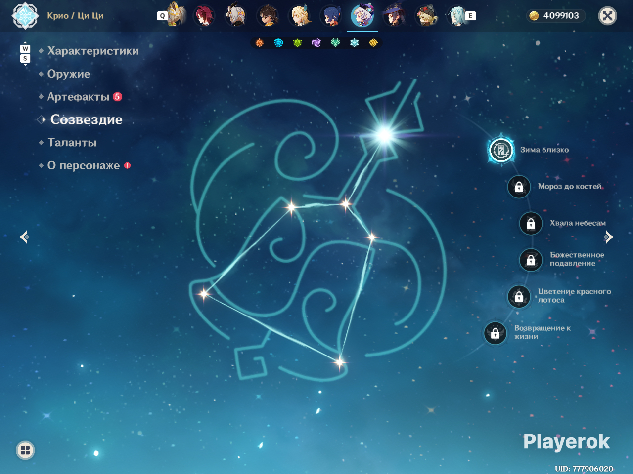Click the Cryo emblem beside Крио / Ци Ци
This screenshot has height=474, width=633.
point(25,16)
